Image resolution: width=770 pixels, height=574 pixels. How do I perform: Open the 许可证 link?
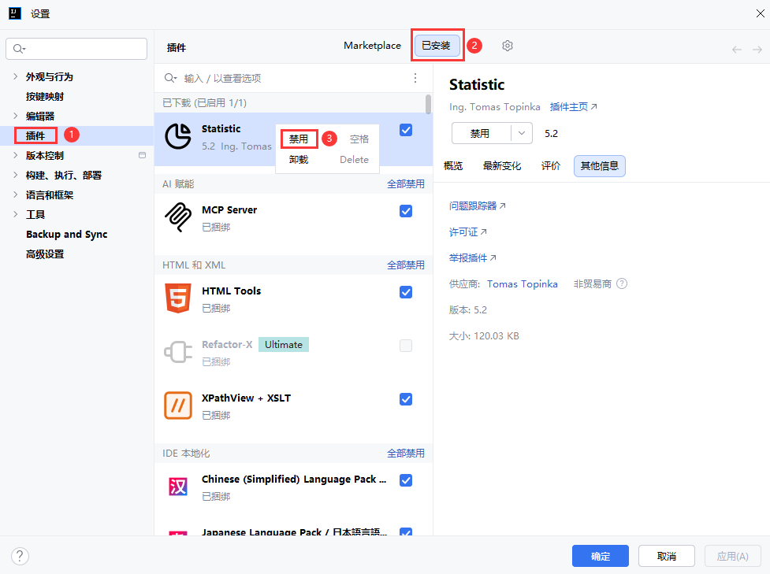[468, 232]
